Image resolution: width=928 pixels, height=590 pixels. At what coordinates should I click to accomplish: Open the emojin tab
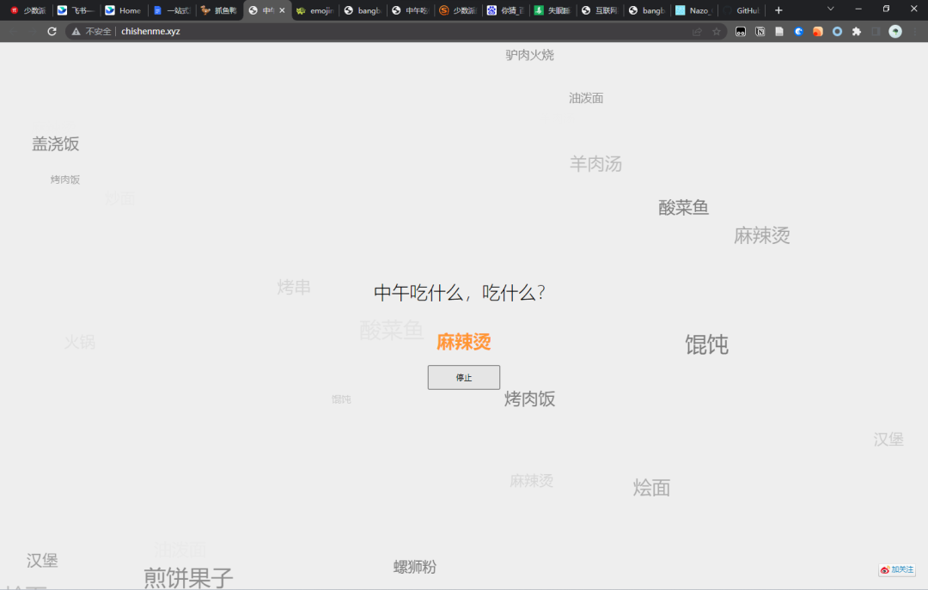[x=320, y=11]
